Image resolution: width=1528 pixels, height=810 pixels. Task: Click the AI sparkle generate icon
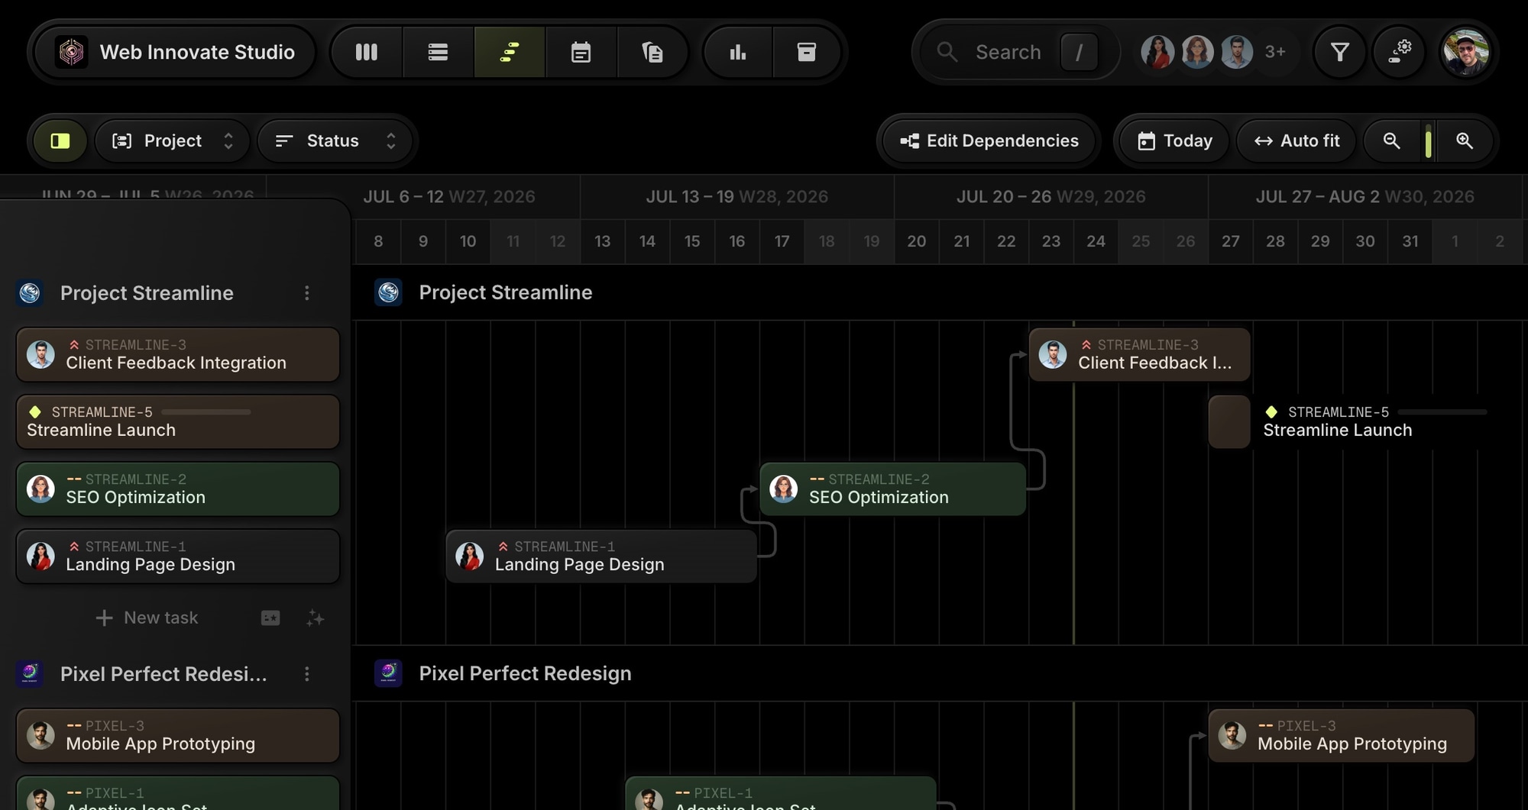click(316, 618)
